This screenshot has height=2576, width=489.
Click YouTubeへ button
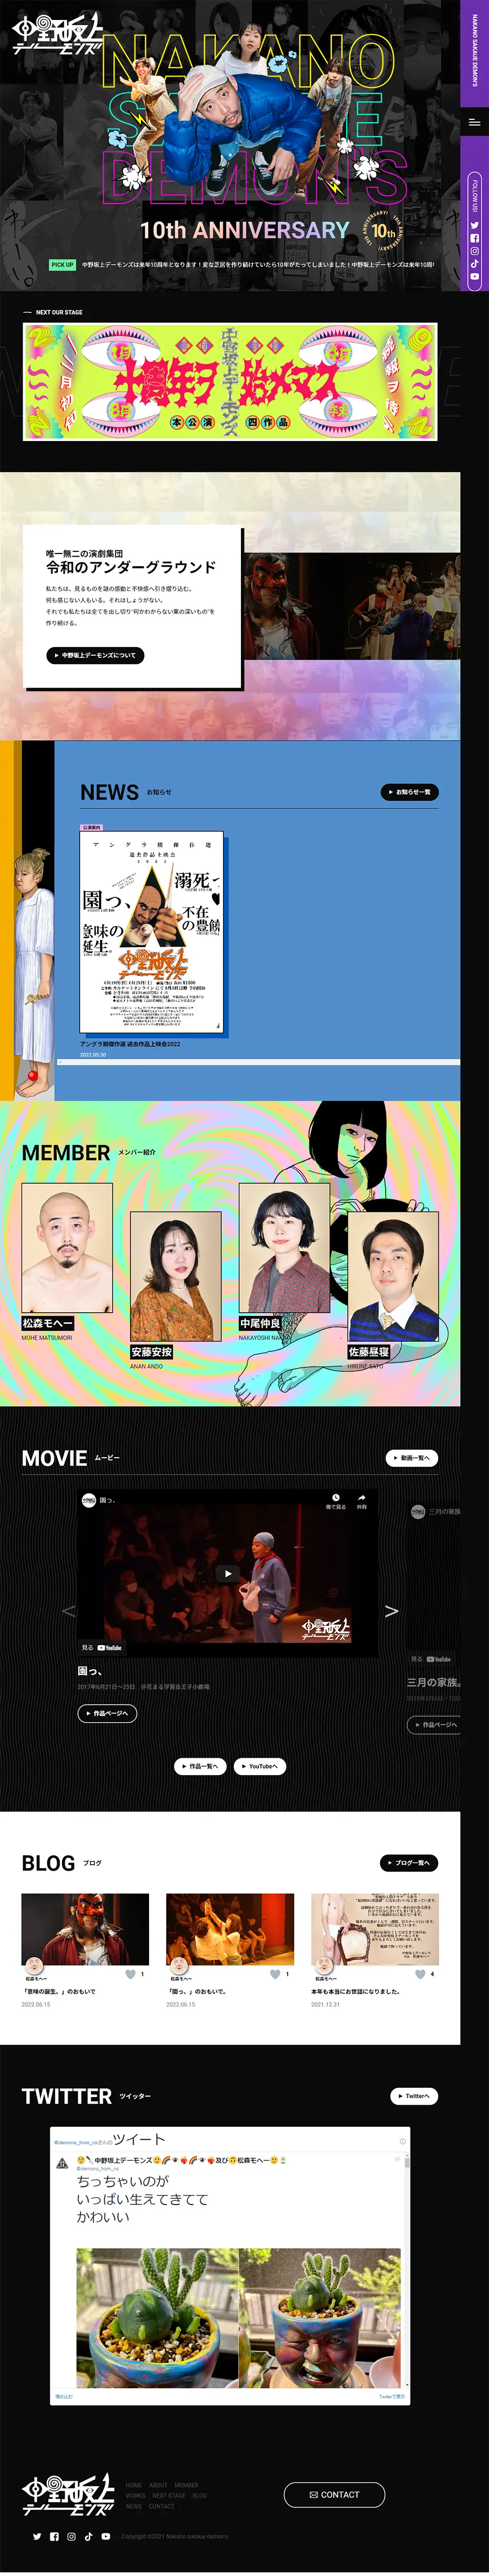[260, 1766]
